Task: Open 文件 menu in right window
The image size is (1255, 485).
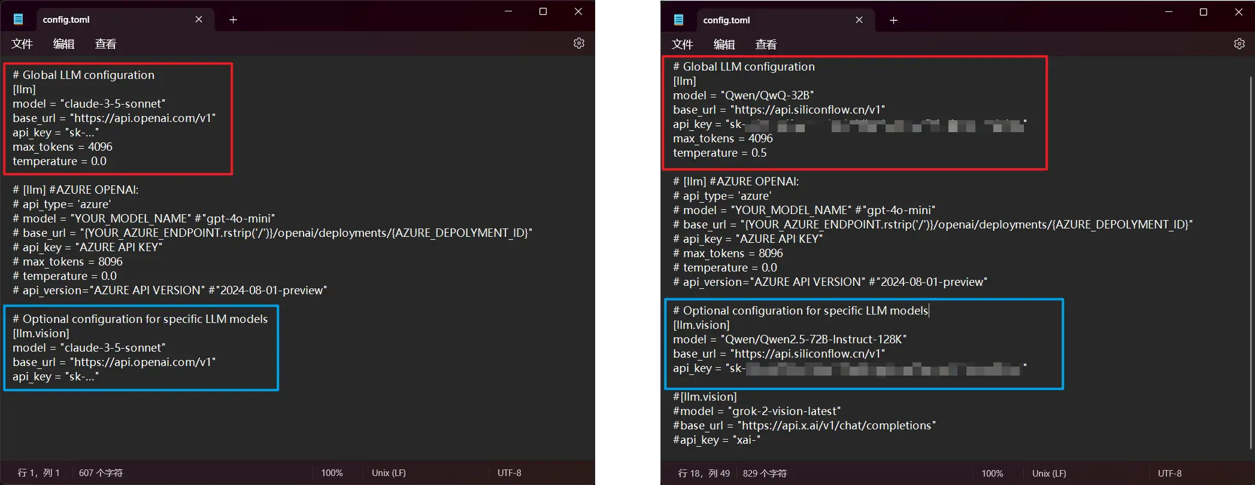Action: pyautogui.click(x=683, y=44)
